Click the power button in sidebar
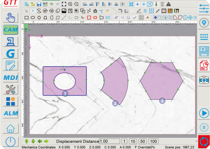210x149 pixels. 11,142
